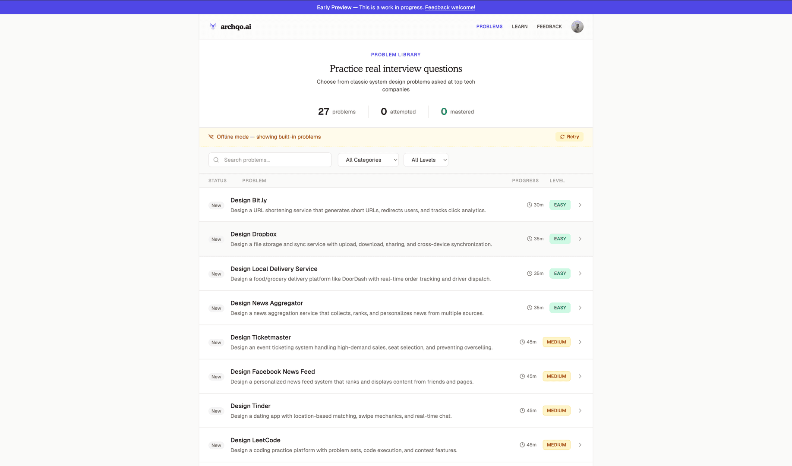Click the New status on Design LeetCode
This screenshot has width=792, height=466.
[x=216, y=445]
